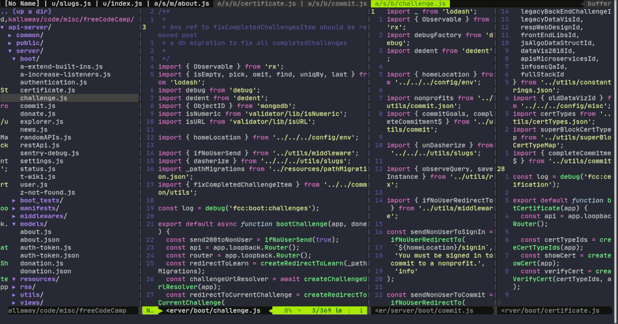Viewport: 618px width, 324px height.
Task: Collapse the resources folder arrow
Action: click(14, 279)
